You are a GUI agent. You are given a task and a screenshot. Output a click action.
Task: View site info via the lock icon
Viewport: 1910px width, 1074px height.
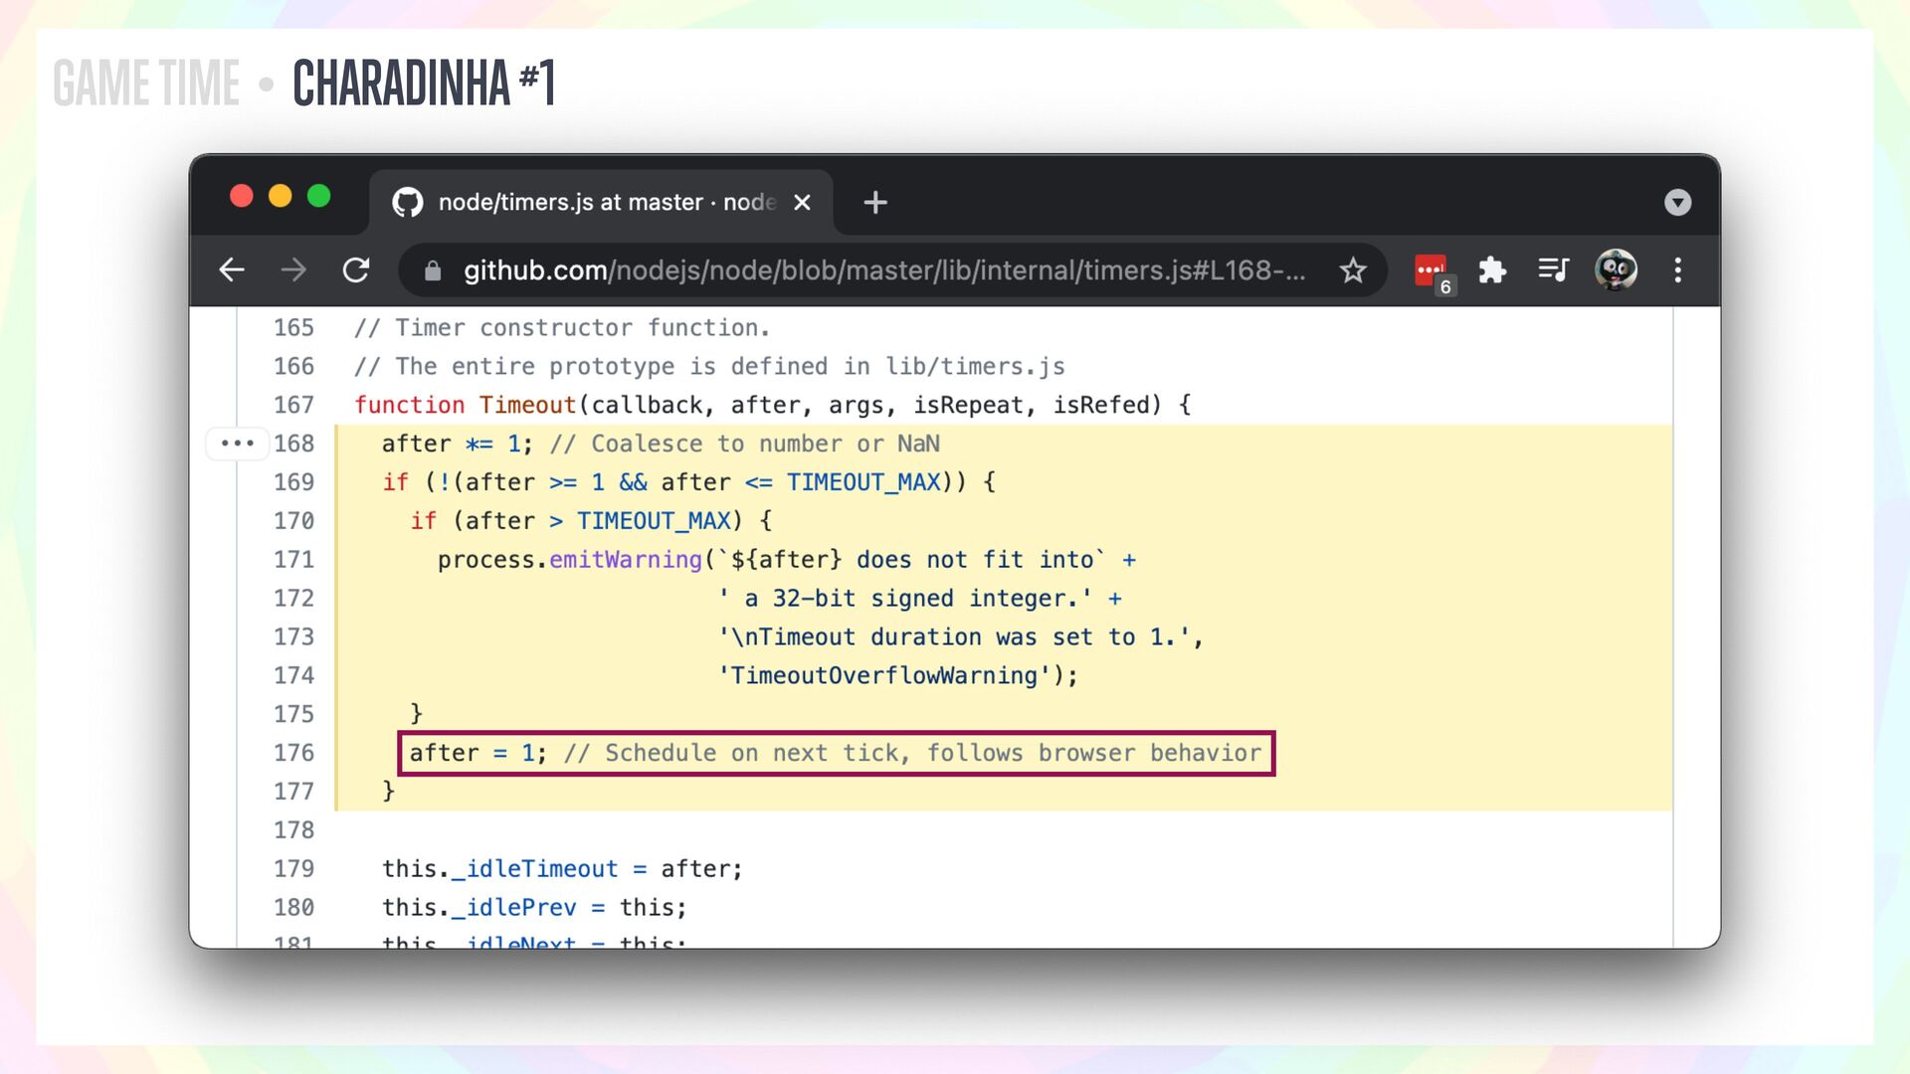pyautogui.click(x=433, y=270)
